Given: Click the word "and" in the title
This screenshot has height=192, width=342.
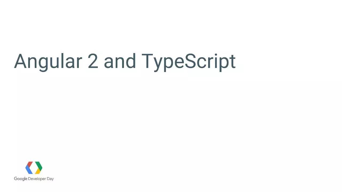Looking at the screenshot, I should coord(120,61).
